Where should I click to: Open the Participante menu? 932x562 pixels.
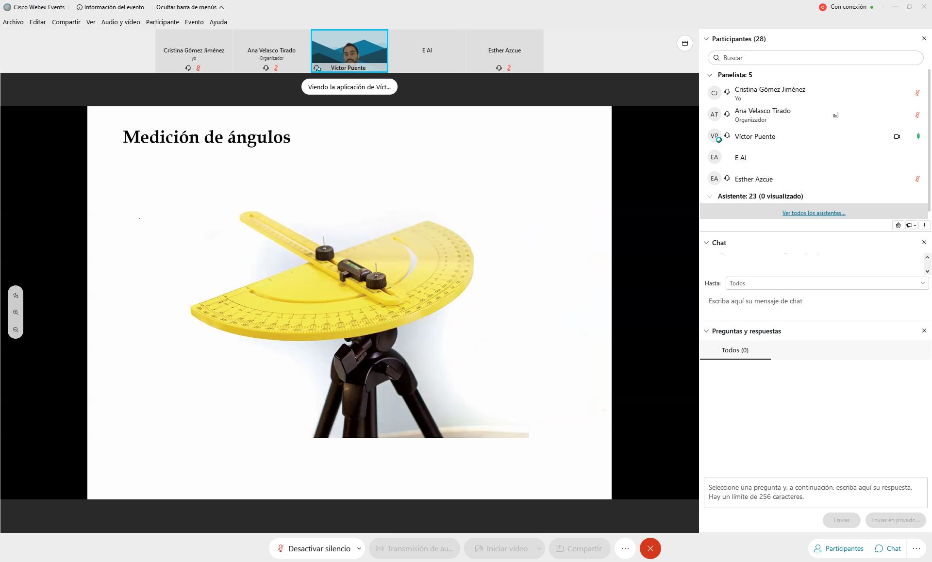(x=162, y=22)
